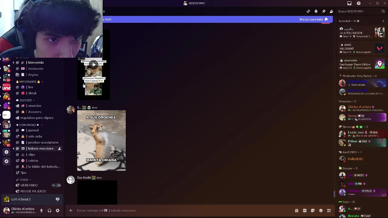Image resolution: width=388 pixels, height=218 pixels.
Task: Expand the Actividad panel arrow
Action: pyautogui.click(x=383, y=21)
